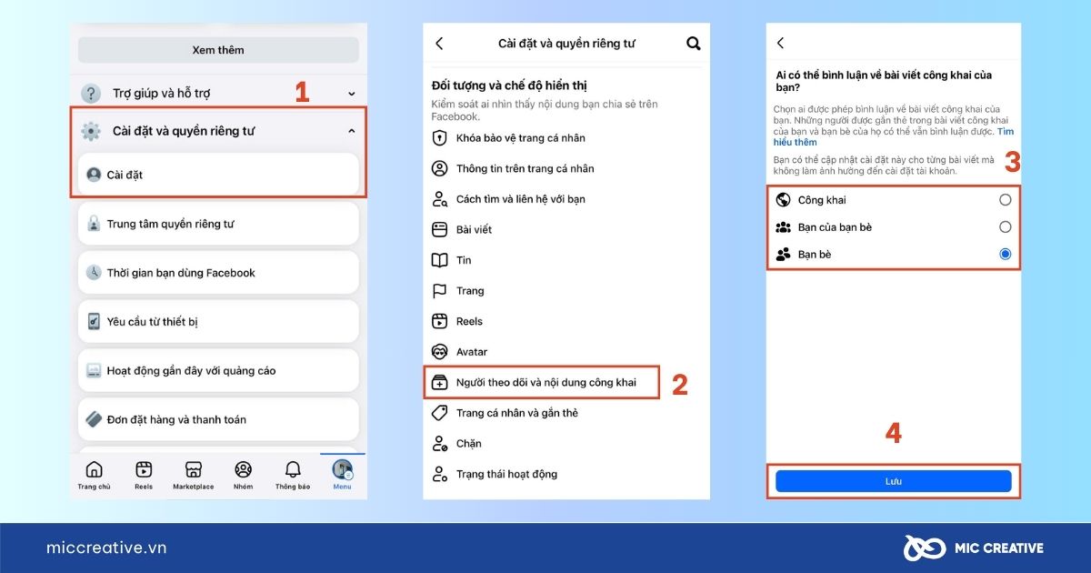This screenshot has height=573, width=1091.
Task: Select the Menu tab with avatar
Action: click(x=342, y=476)
